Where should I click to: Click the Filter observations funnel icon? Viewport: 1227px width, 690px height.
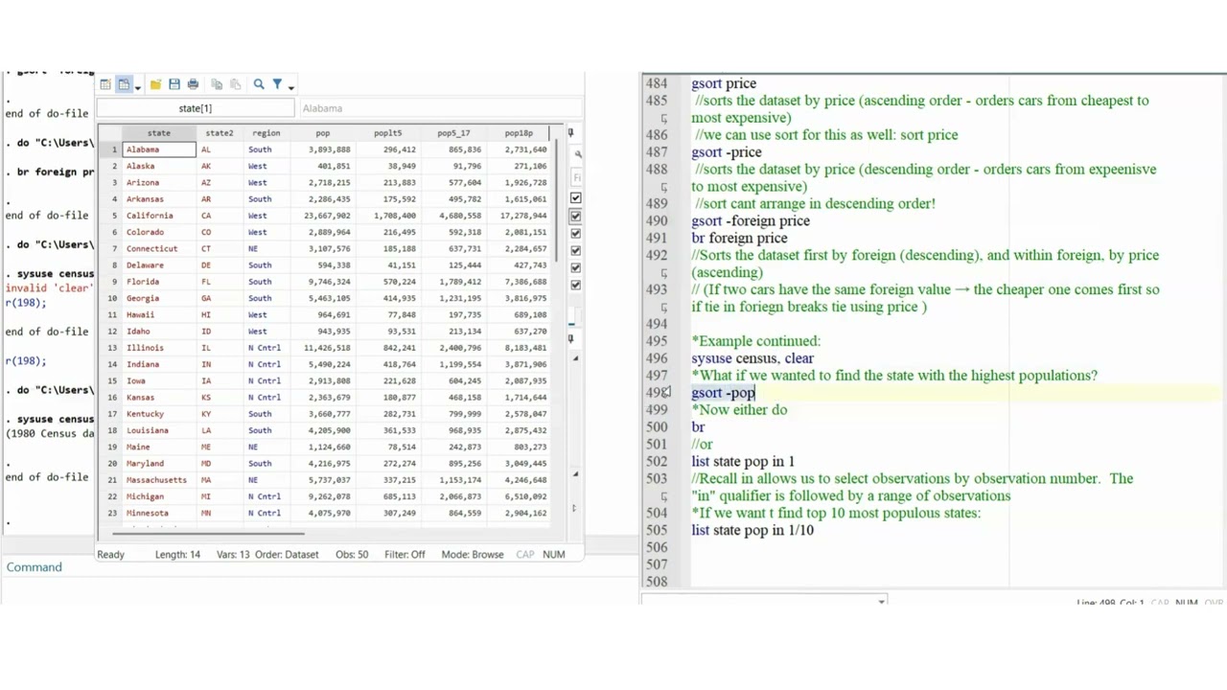[x=277, y=84]
